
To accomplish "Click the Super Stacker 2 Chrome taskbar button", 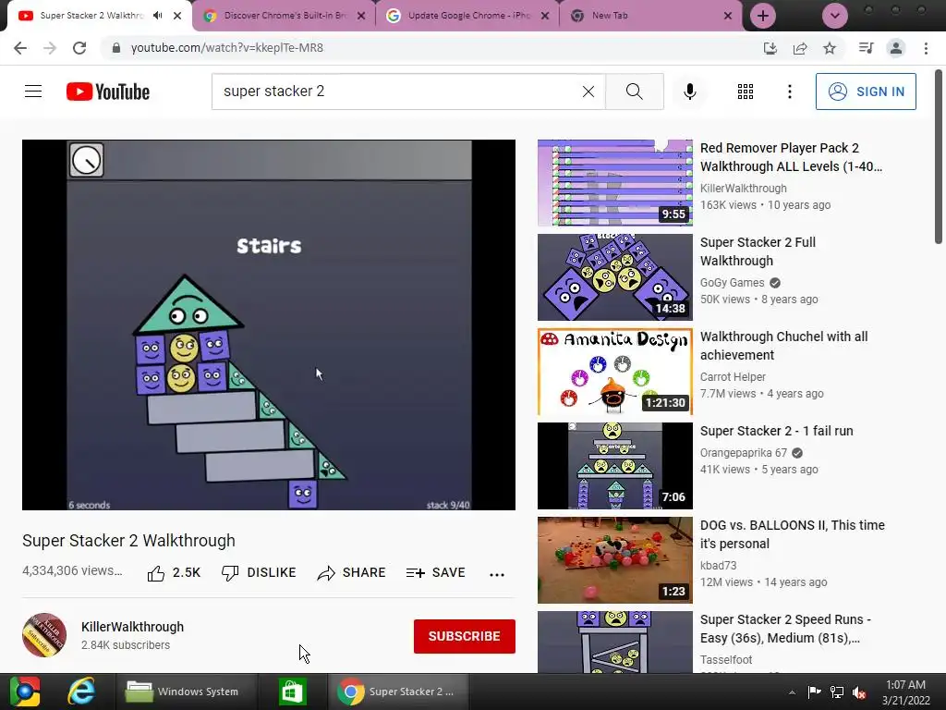I will click(398, 692).
